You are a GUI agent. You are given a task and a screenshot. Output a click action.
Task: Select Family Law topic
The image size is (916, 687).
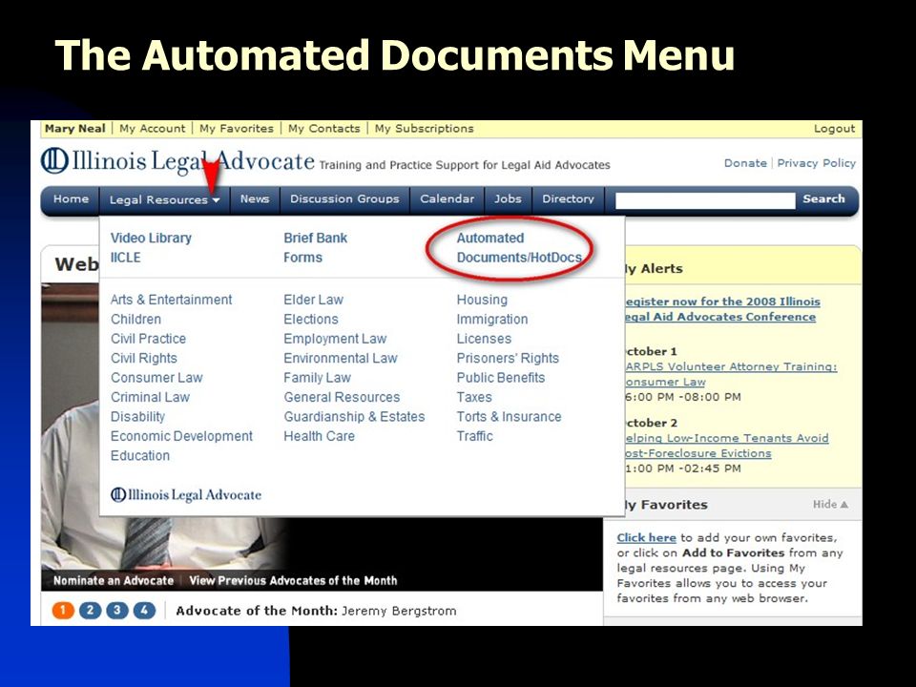[x=317, y=378]
